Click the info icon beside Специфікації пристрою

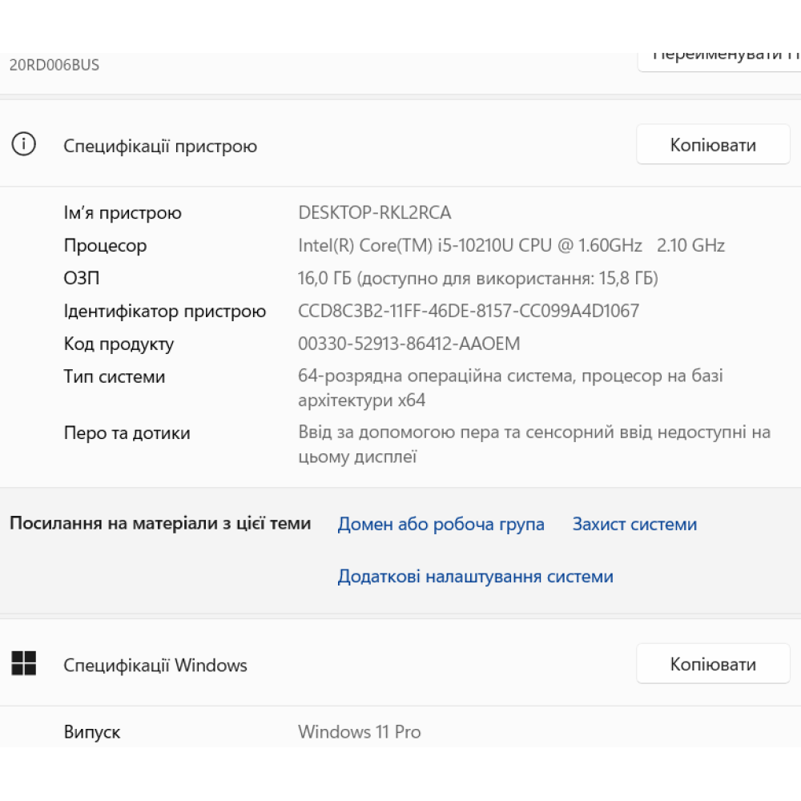(x=24, y=145)
